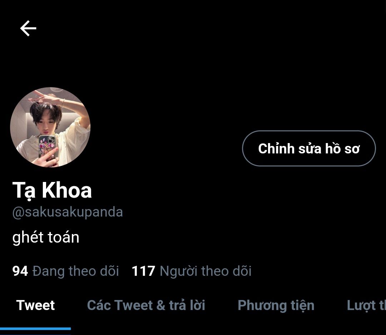Open the 94 Đang theo dõi list
Viewport: 386px width, 335px height.
click(65, 271)
